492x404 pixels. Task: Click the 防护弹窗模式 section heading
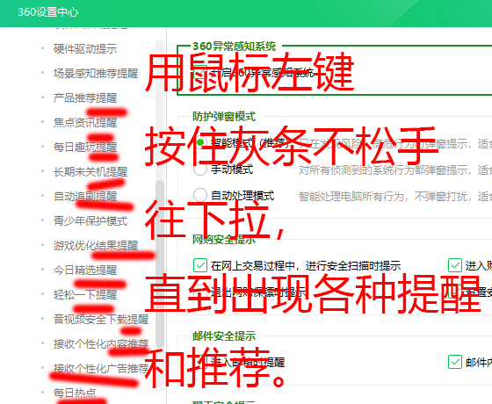pos(224,117)
